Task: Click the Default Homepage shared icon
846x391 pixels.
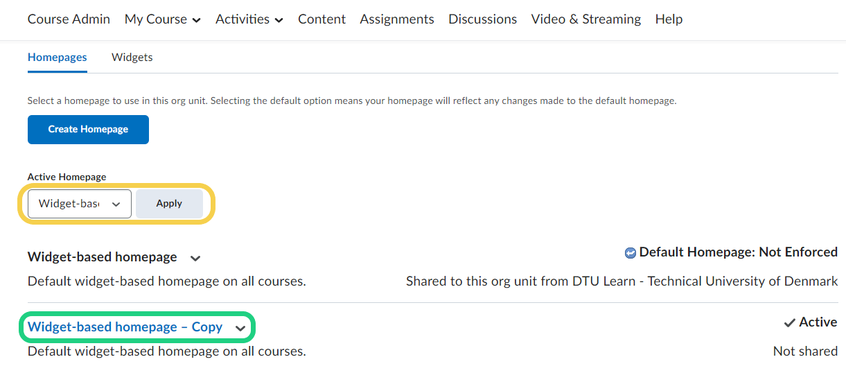Action: [631, 253]
